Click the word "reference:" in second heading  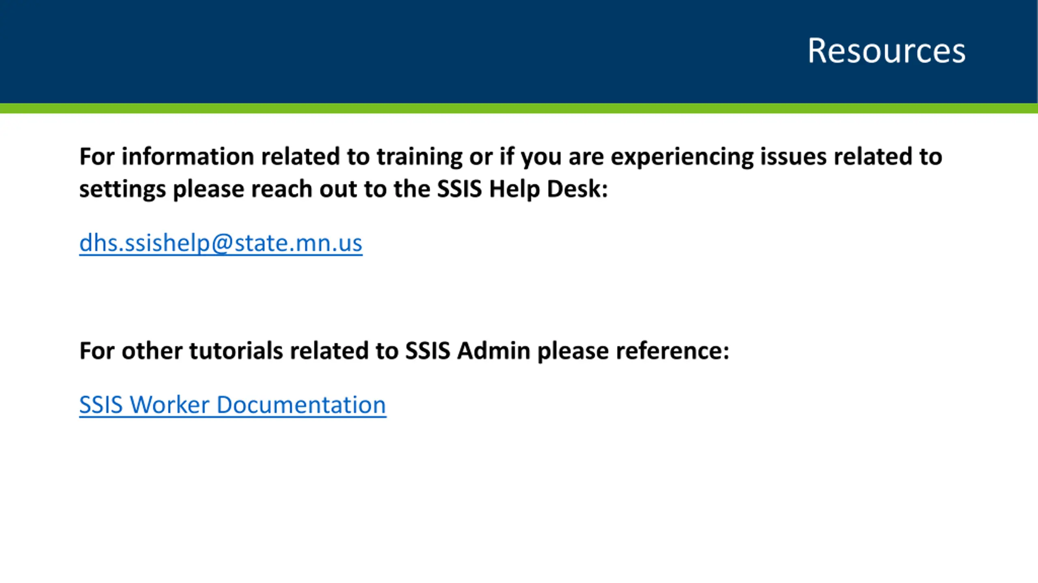click(673, 351)
